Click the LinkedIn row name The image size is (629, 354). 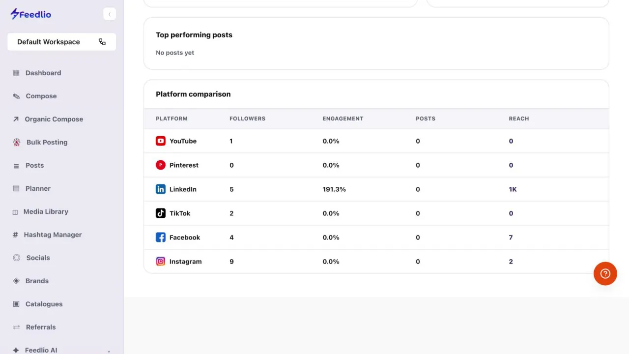(183, 189)
